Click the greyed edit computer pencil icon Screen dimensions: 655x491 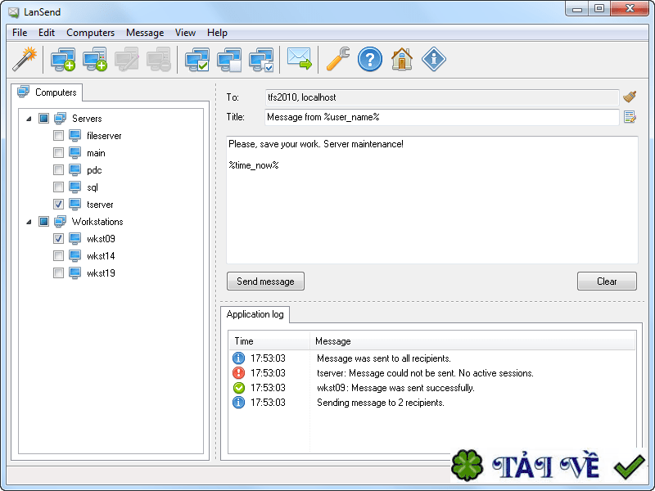click(x=127, y=59)
